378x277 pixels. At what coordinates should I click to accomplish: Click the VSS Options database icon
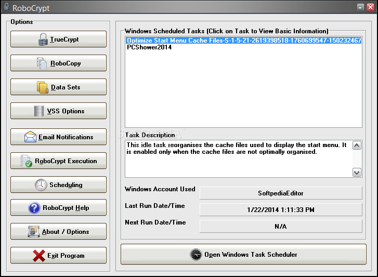[39, 111]
